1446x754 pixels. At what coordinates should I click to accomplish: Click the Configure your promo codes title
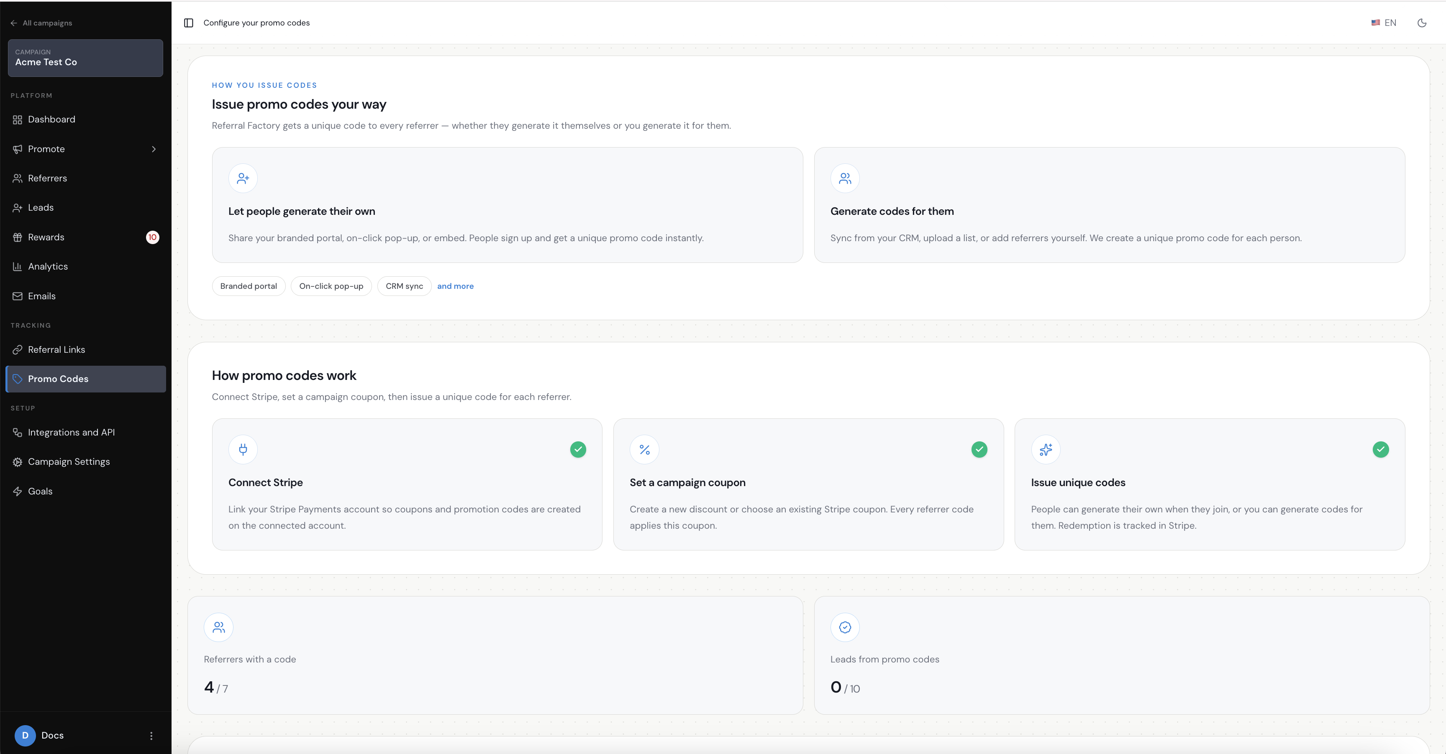pyautogui.click(x=256, y=23)
